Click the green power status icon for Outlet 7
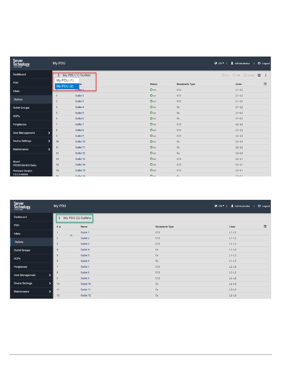The height and width of the screenshot is (373, 281). click(x=151, y=124)
